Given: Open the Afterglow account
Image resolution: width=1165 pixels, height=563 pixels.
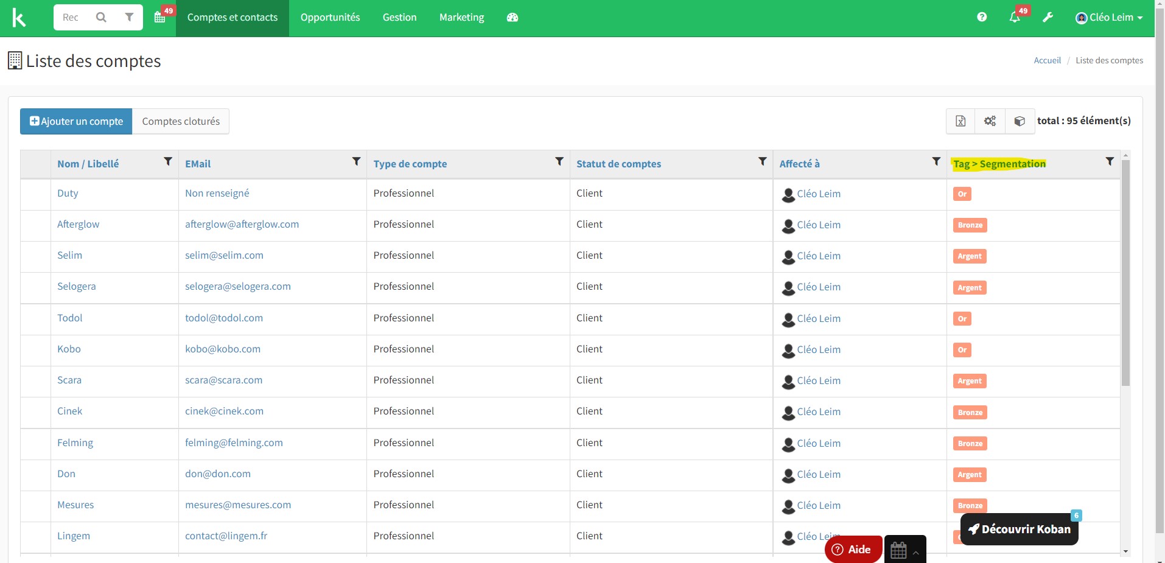Looking at the screenshot, I should 78,225.
